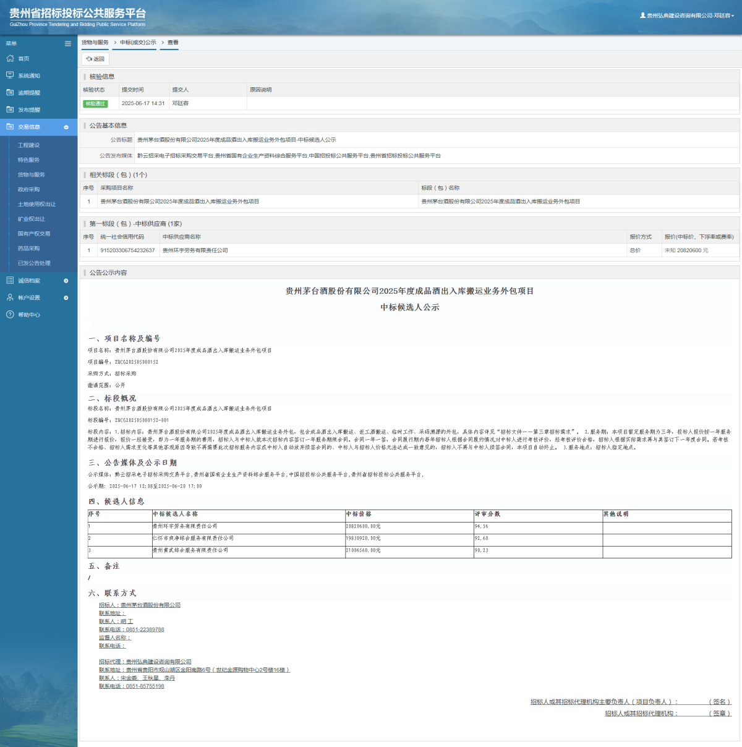Click the 发布提醒 sidebar icon
The height and width of the screenshot is (747, 742).
pos(10,109)
